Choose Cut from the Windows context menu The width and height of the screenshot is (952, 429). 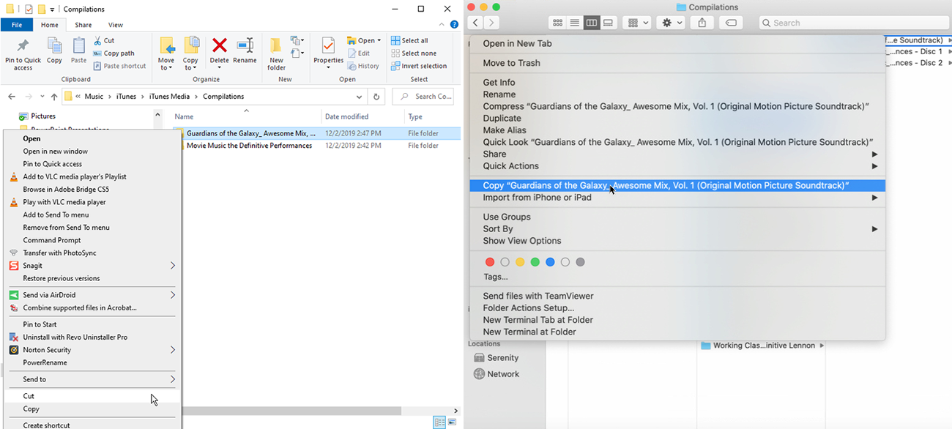tap(93, 396)
